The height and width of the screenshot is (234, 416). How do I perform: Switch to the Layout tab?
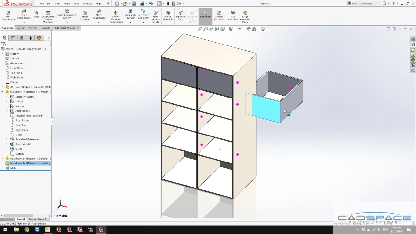point(21,28)
